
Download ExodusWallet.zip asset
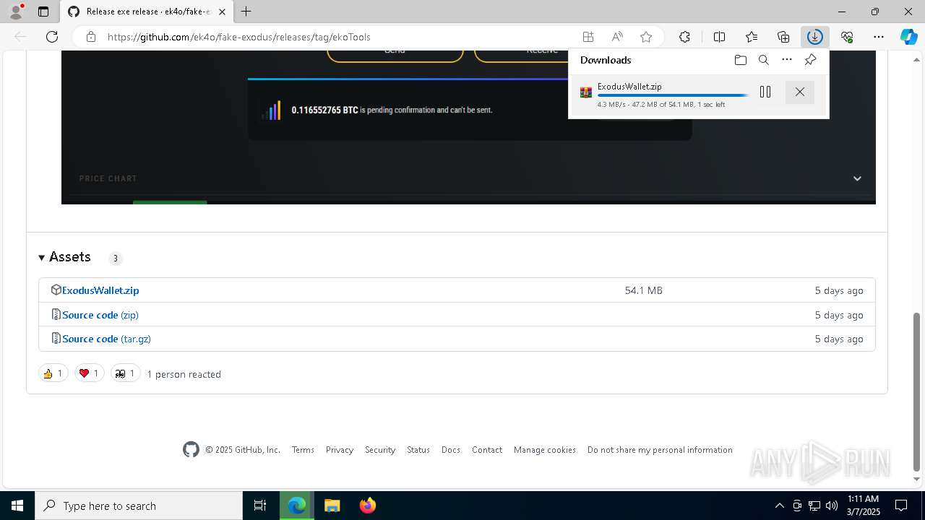(100, 290)
